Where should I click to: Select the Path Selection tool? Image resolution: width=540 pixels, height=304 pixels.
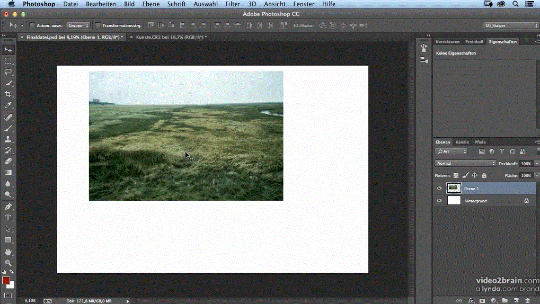[x=8, y=229]
